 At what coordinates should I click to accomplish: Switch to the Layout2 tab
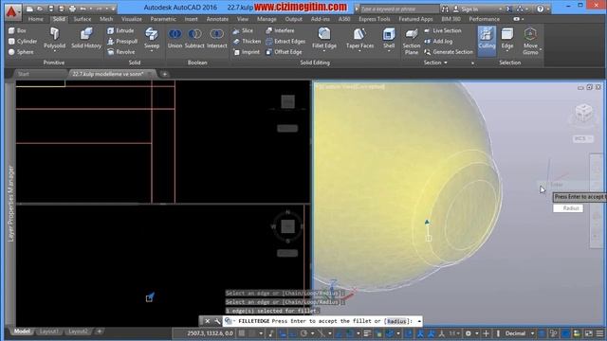[78, 332]
